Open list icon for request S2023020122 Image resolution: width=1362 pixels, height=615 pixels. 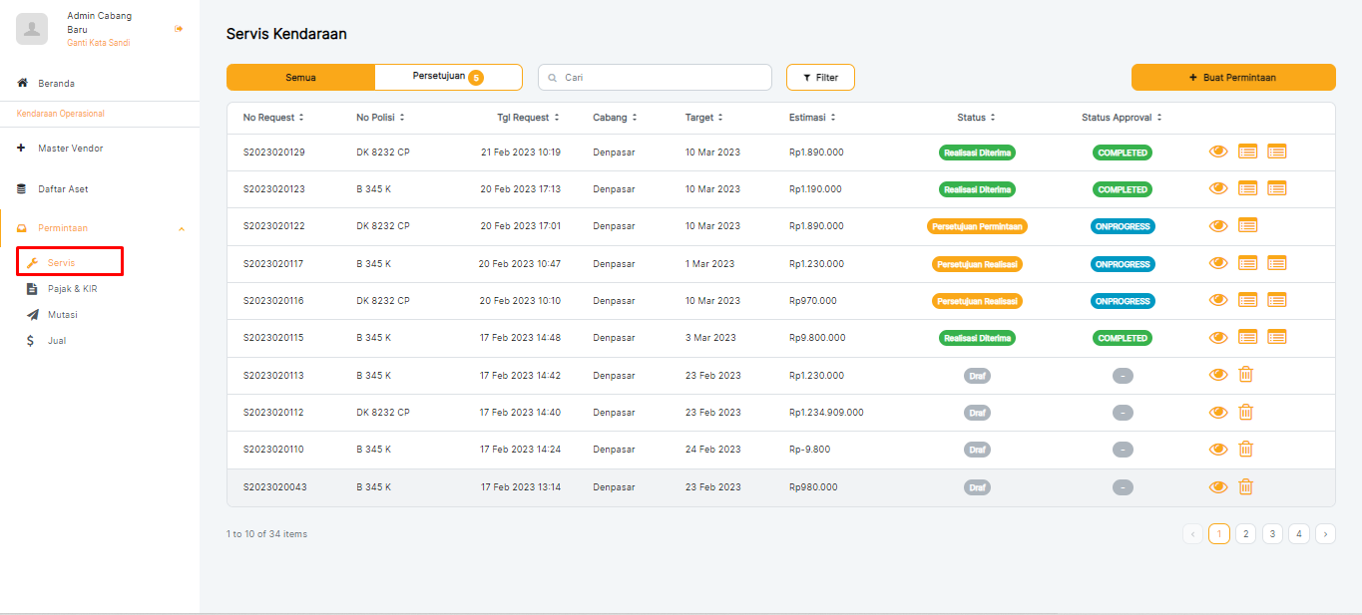coord(1247,225)
